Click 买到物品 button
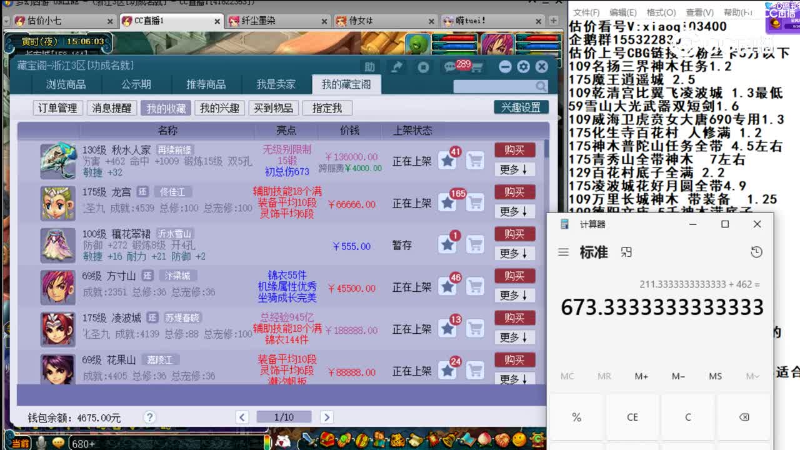The height and width of the screenshot is (450, 800). (274, 108)
